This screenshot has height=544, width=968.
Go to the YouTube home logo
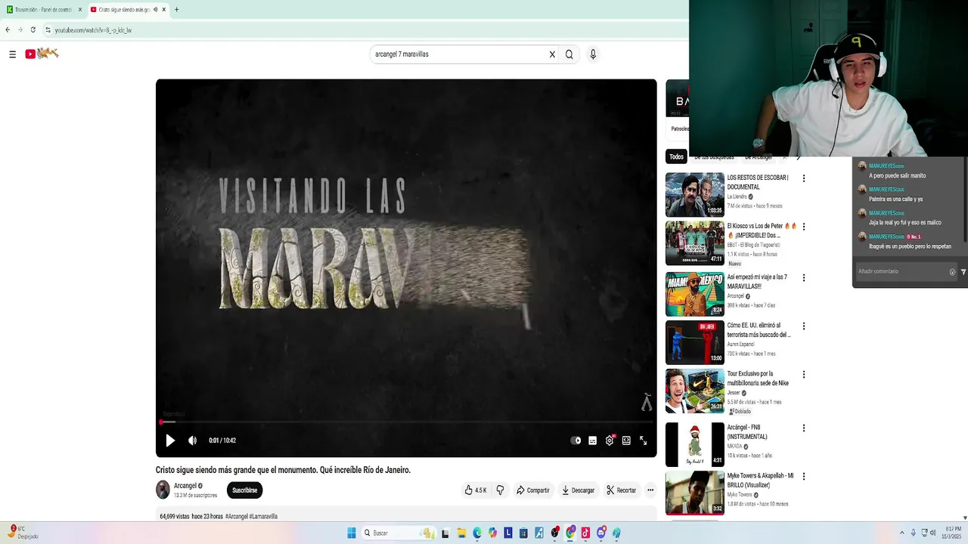(x=42, y=54)
